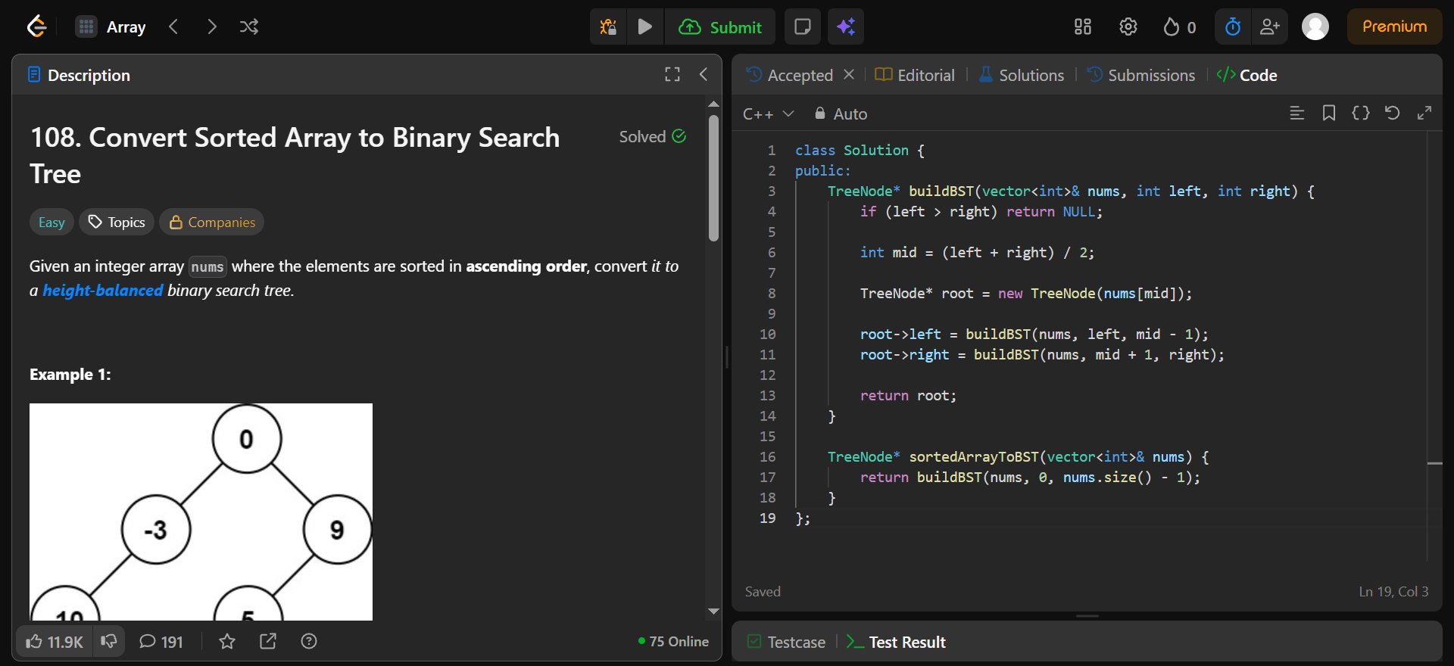The height and width of the screenshot is (666, 1454).
Task: Format code with the braces icon
Action: [1360, 114]
